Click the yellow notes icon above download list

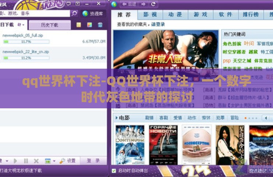point(79,25)
